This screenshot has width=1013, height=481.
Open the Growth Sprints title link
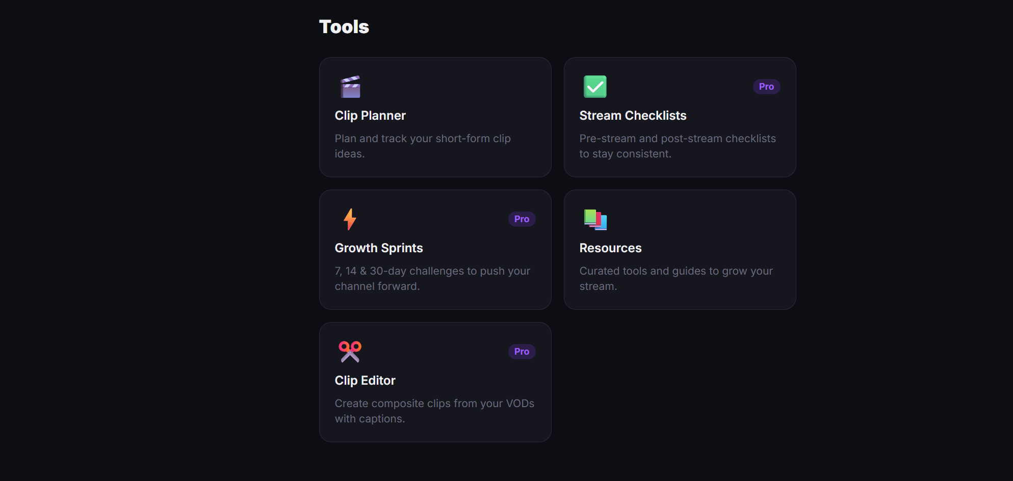coord(379,248)
